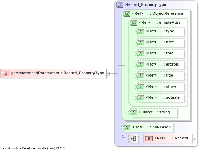
Task: Click the Liquid Studio trial footer text
Action: pos(33,148)
